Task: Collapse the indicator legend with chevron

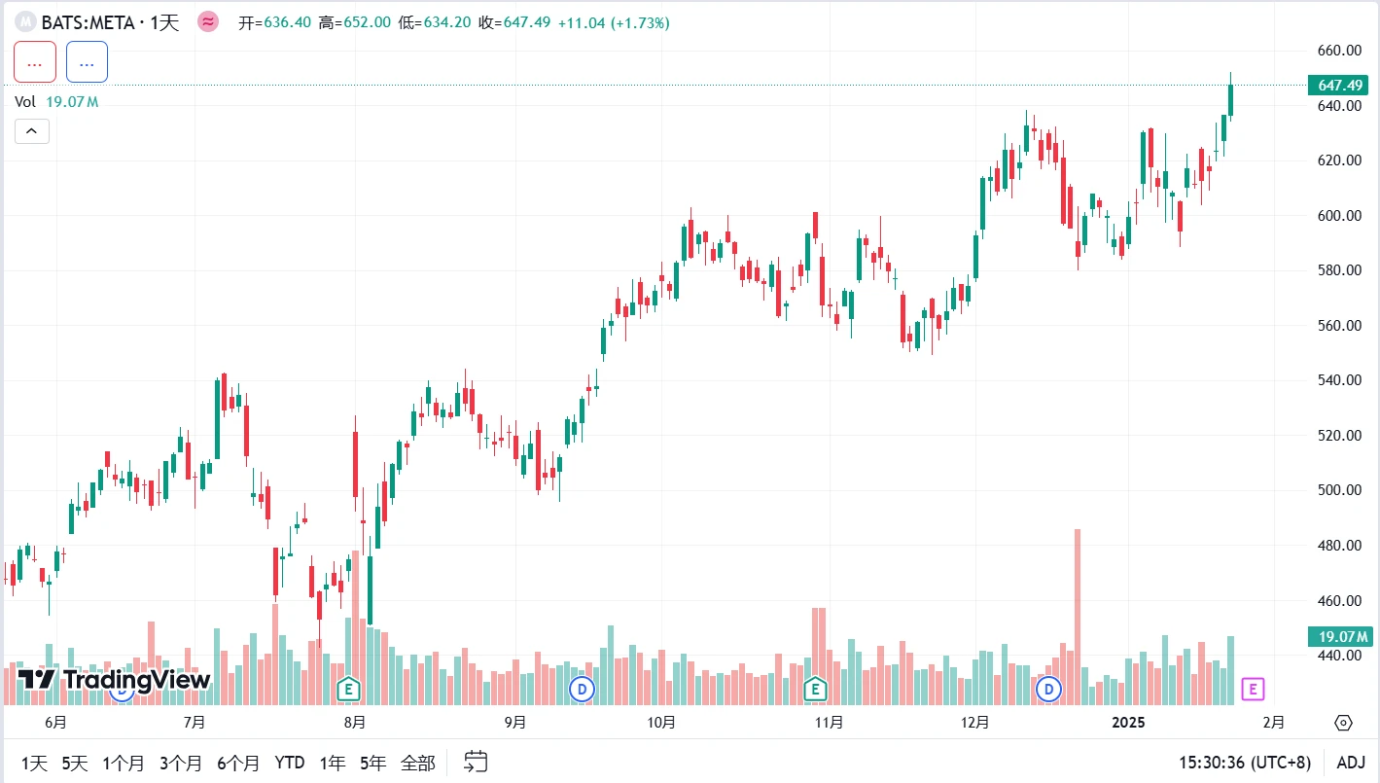Action: tap(31, 130)
